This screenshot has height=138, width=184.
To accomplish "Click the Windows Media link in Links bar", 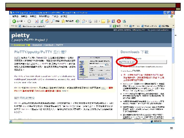I will (149, 26).
